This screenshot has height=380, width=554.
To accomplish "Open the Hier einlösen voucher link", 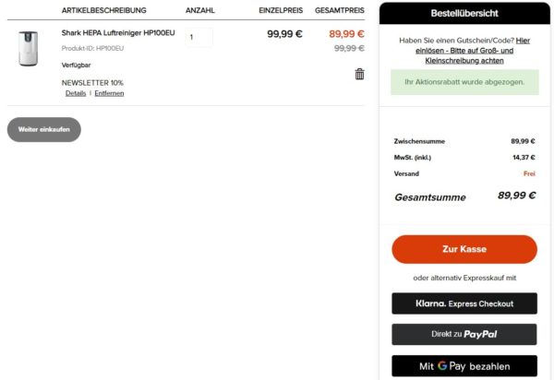I will [523, 41].
